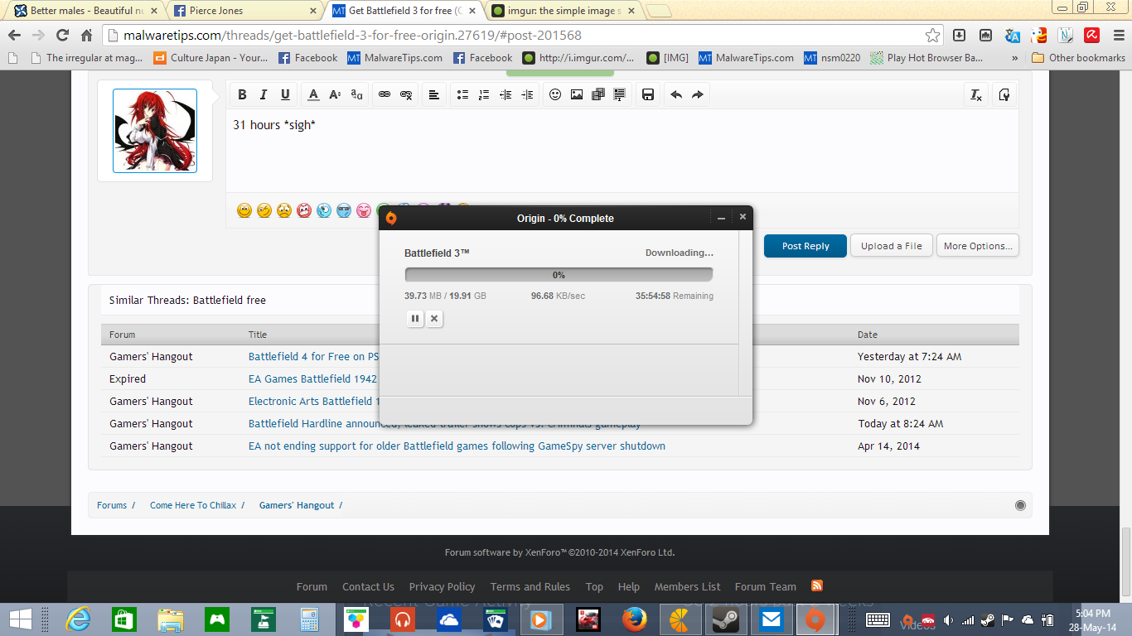Click the Origin logo in the download window
This screenshot has width=1132, height=636.
391,218
